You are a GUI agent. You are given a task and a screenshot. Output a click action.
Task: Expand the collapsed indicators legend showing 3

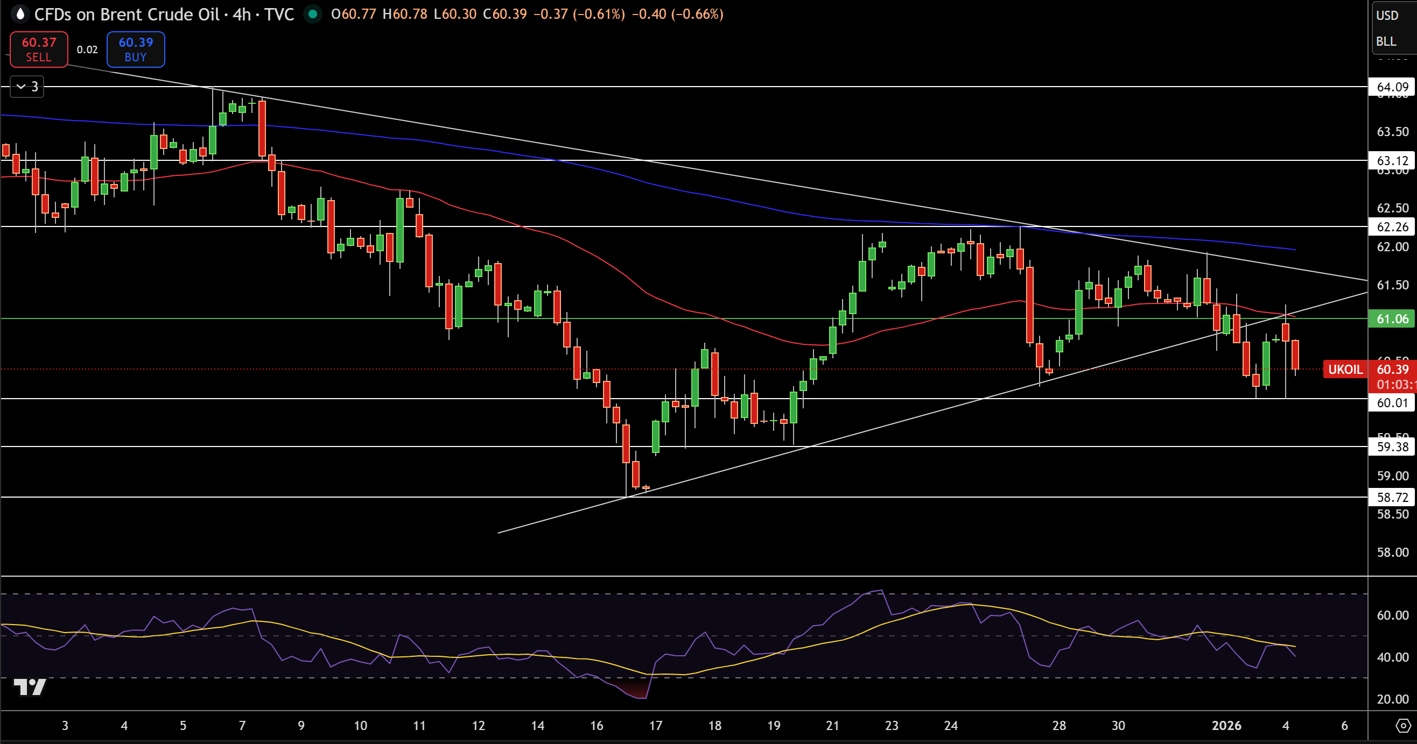click(27, 86)
